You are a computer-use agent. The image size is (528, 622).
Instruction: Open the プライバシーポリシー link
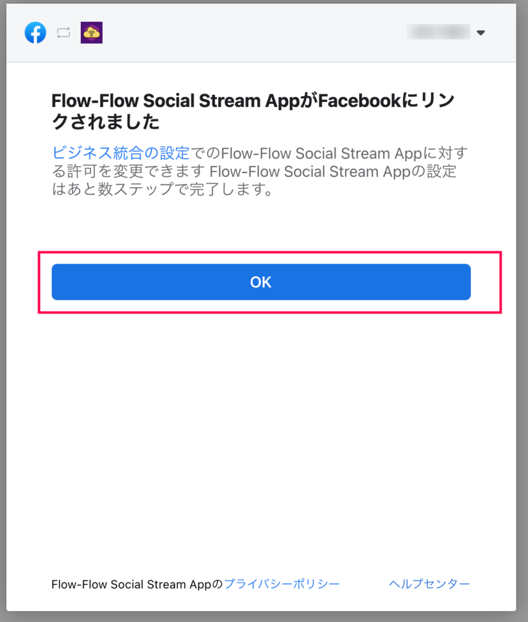coord(282,584)
